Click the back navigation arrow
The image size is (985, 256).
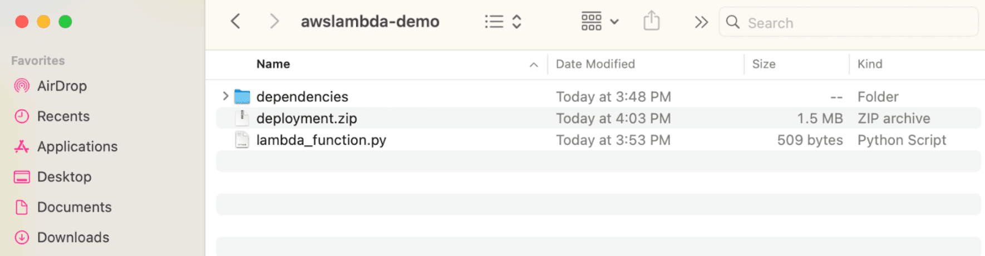point(235,22)
